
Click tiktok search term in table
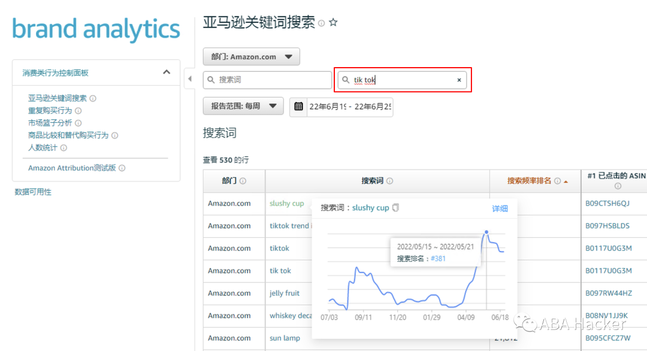coord(279,249)
